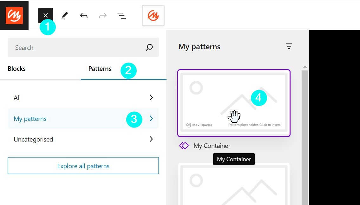Open the All patterns category
This screenshot has width=360, height=205.
(83, 98)
